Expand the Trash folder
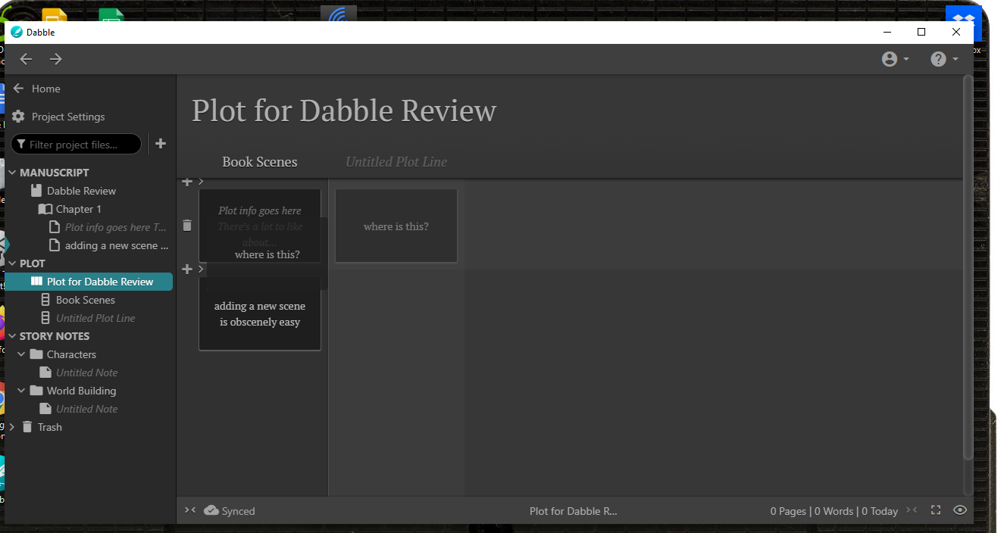 (x=12, y=427)
